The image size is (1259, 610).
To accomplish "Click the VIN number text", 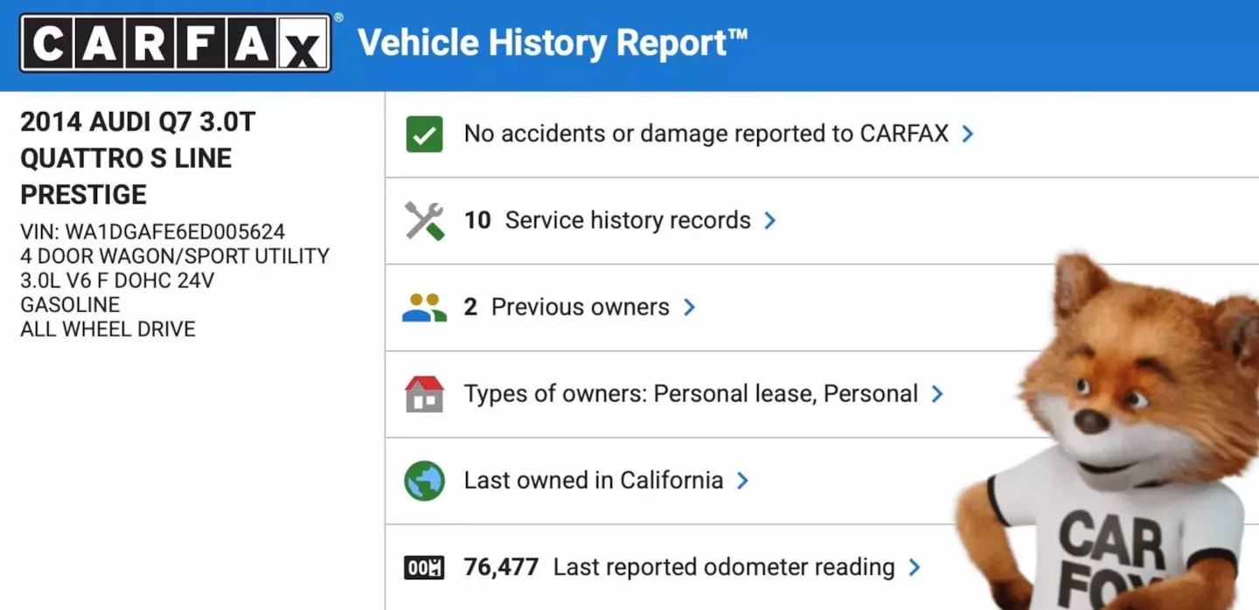I will click(153, 232).
